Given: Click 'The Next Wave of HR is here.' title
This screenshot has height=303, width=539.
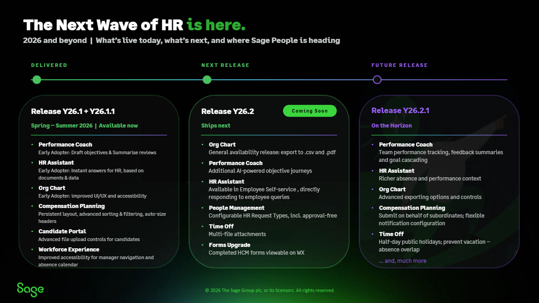Looking at the screenshot, I should (134, 25).
